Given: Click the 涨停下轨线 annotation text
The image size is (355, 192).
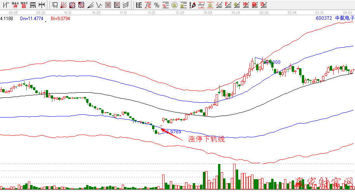Looking at the screenshot, I should tap(206, 140).
